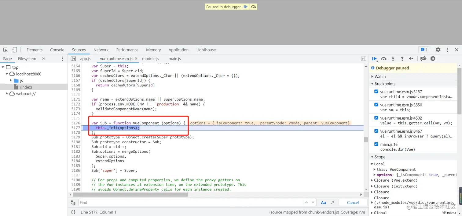Expand the options variable in scope
This screenshot has height=216, width=462.
pos(375,175)
